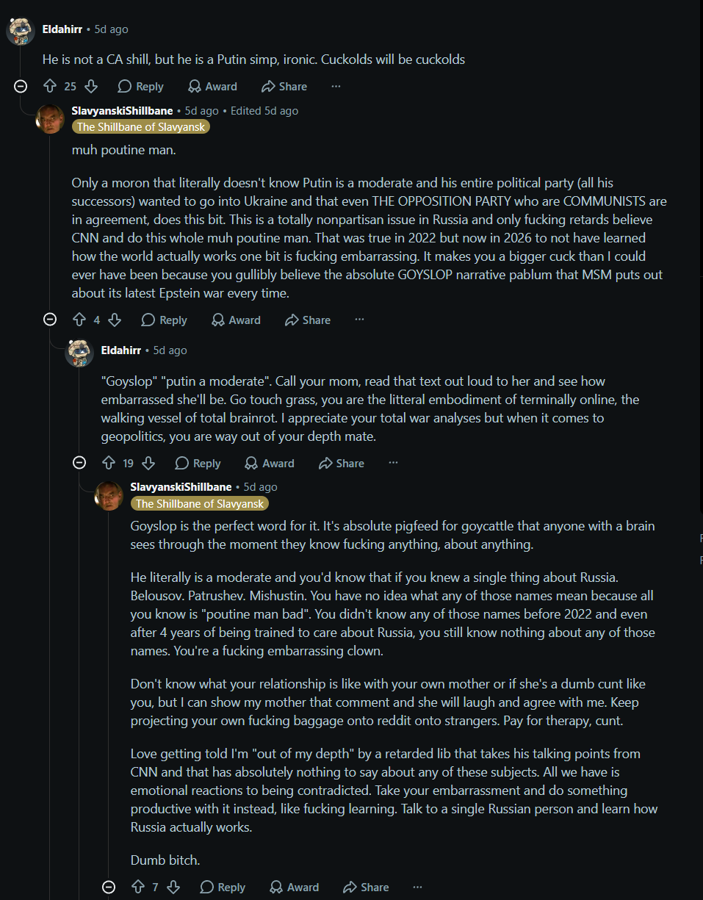Downvote the comment with 19 points
The image size is (703, 900).
[x=148, y=463]
